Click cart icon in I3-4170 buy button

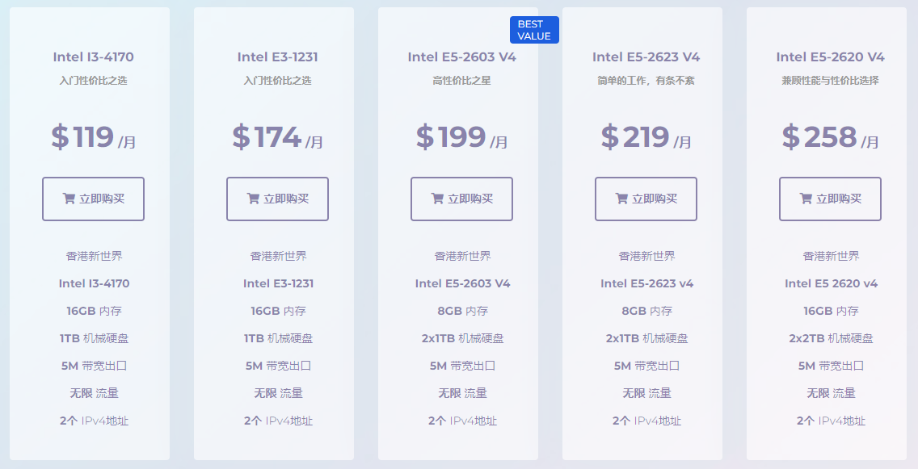[x=69, y=199]
